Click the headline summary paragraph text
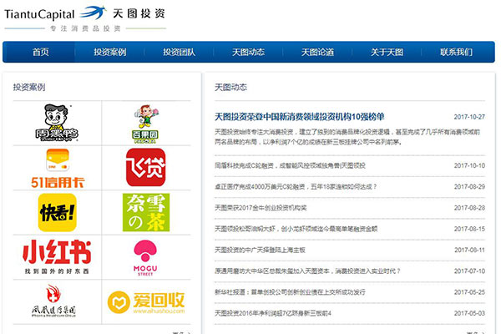501x334 pixels. pyautogui.click(x=347, y=137)
